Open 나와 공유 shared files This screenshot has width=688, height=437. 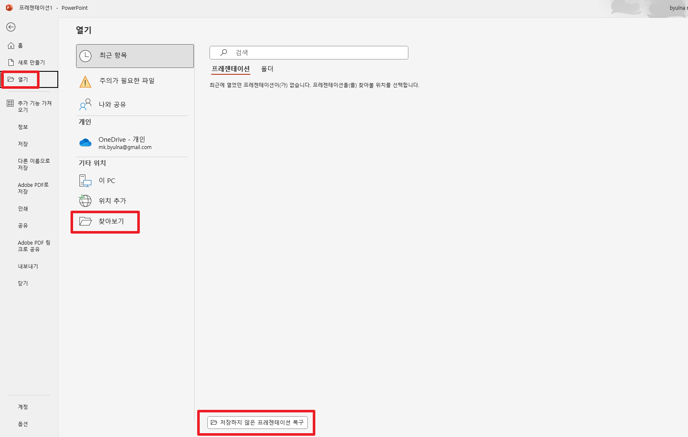click(113, 104)
